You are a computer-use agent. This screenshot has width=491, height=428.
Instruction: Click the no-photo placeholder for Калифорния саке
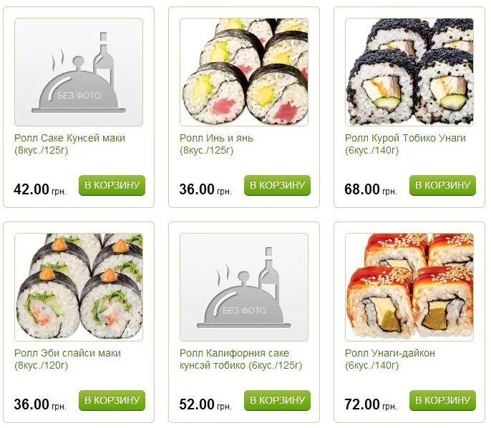pos(244,287)
